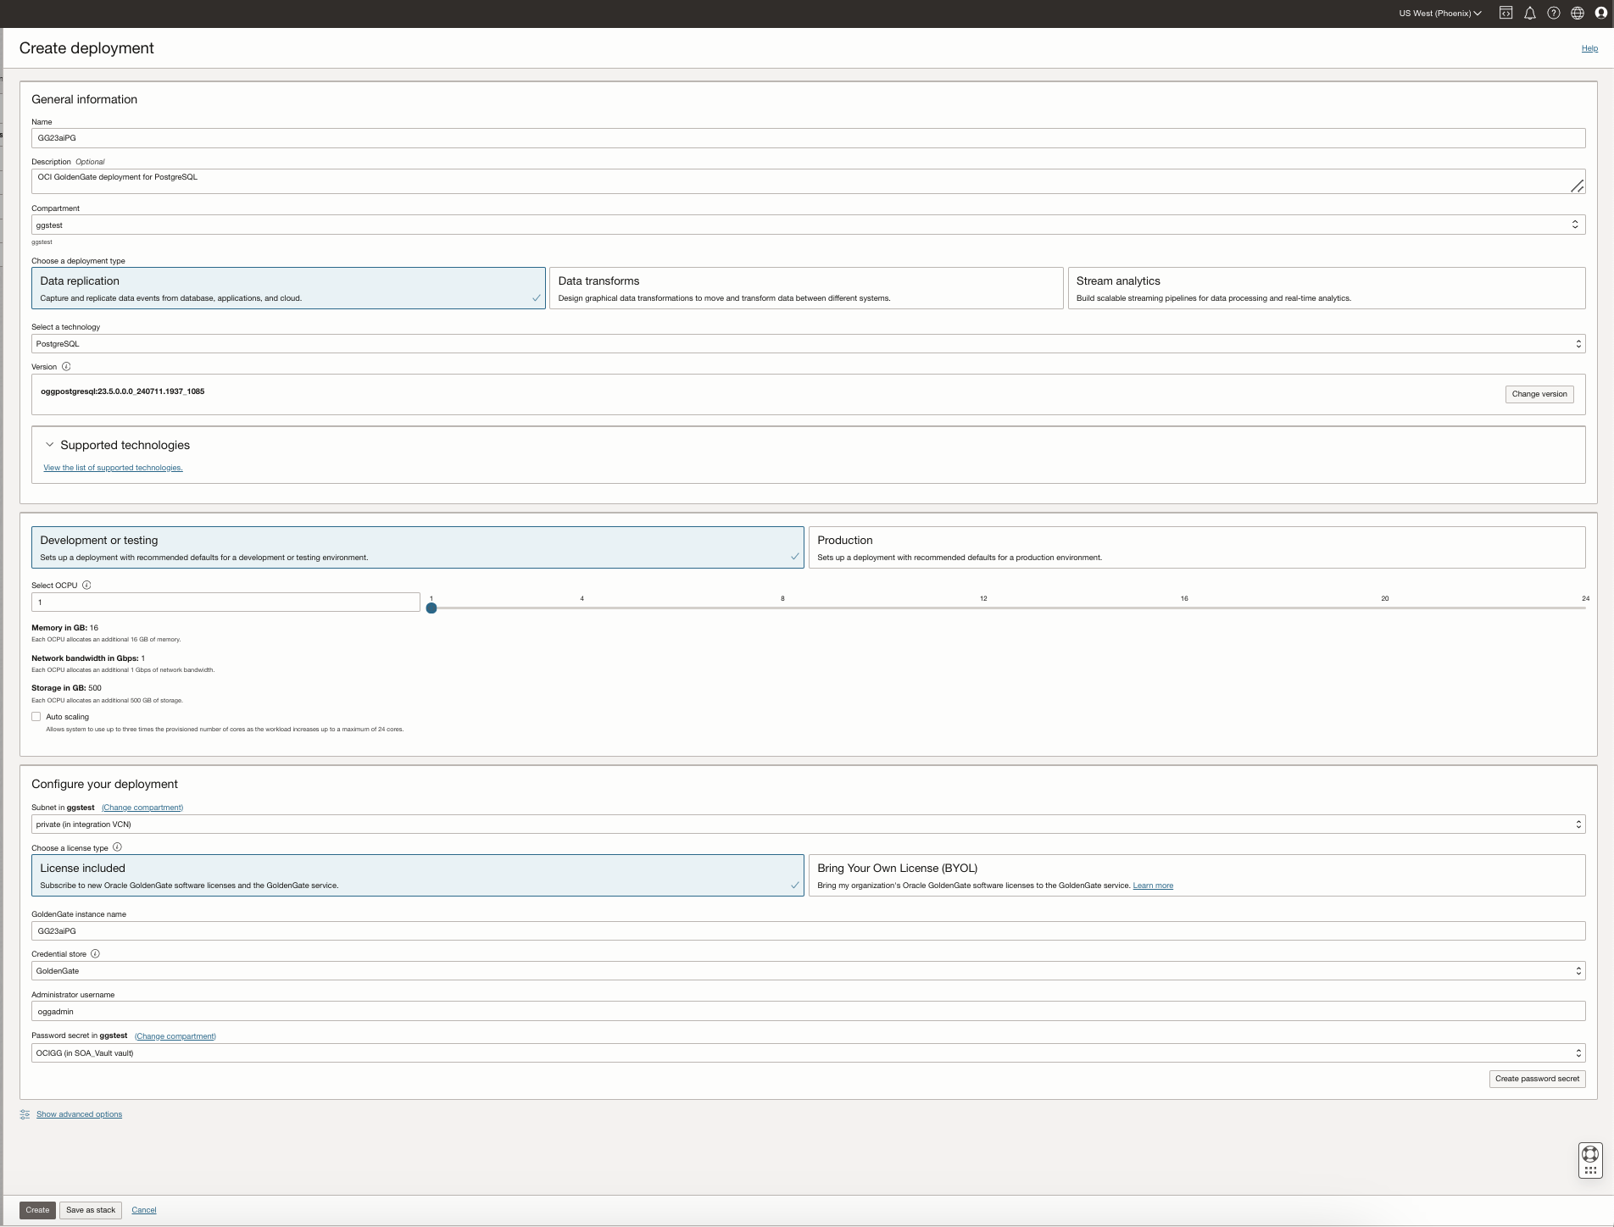
Task: Click the Description text area
Action: (808, 181)
